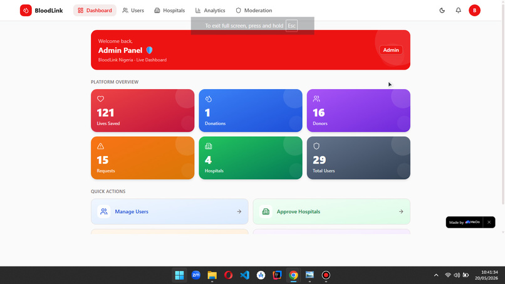Open Zoom from the taskbar
The image size is (505, 284).
click(196, 275)
